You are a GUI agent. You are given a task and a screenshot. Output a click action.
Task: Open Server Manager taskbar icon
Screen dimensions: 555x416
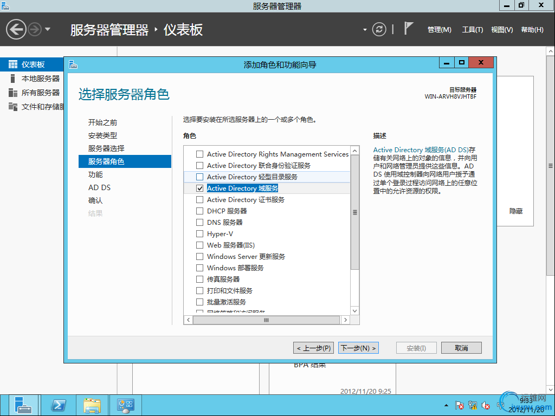pos(23,405)
